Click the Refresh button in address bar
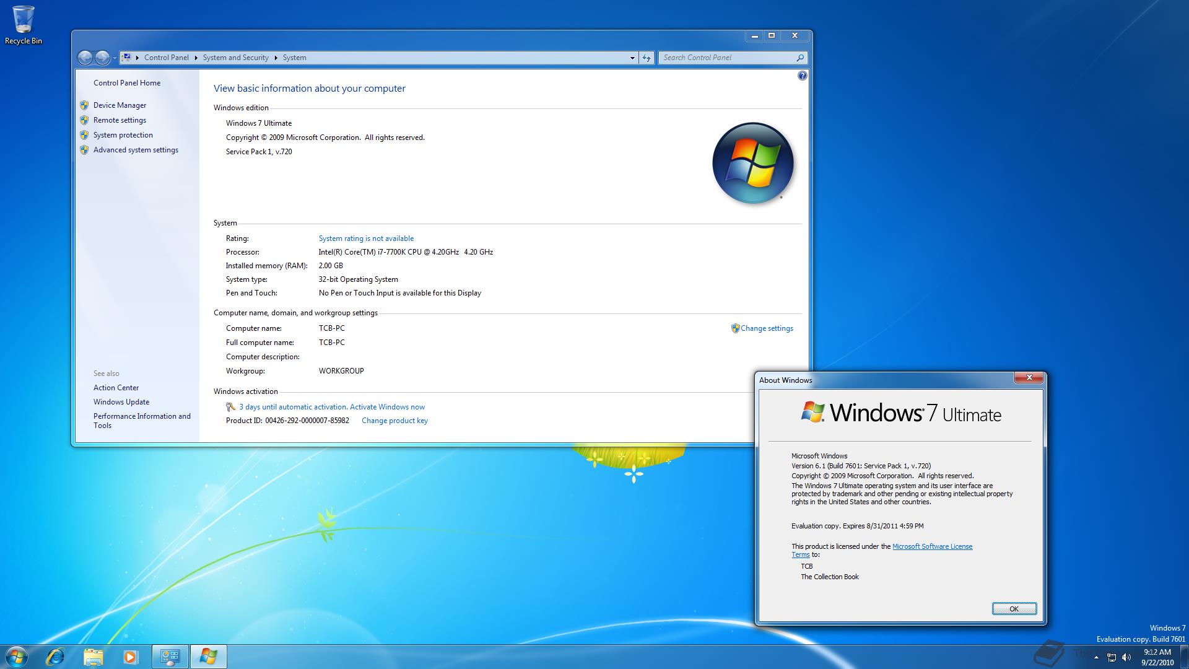 point(647,58)
